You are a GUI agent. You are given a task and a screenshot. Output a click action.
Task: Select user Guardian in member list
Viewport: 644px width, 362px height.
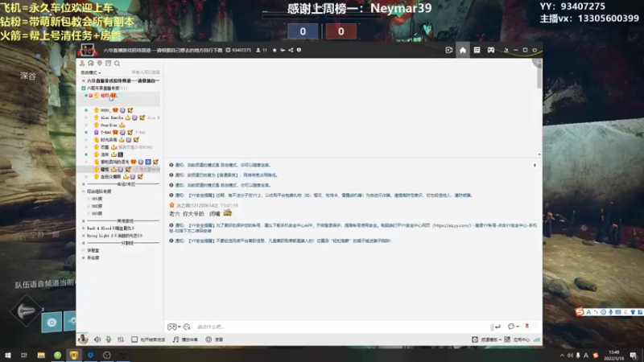109,125
